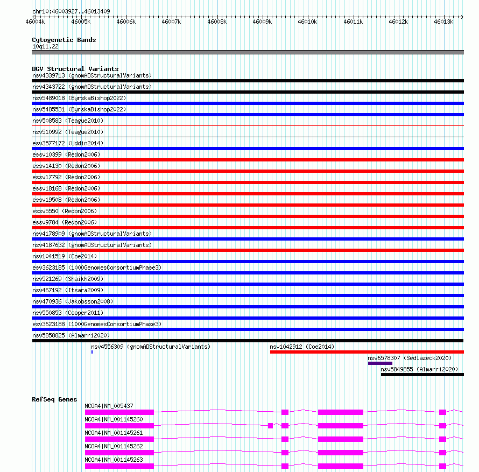Open esv3623185 1000Genomes variant label

pyautogui.click(x=97, y=267)
